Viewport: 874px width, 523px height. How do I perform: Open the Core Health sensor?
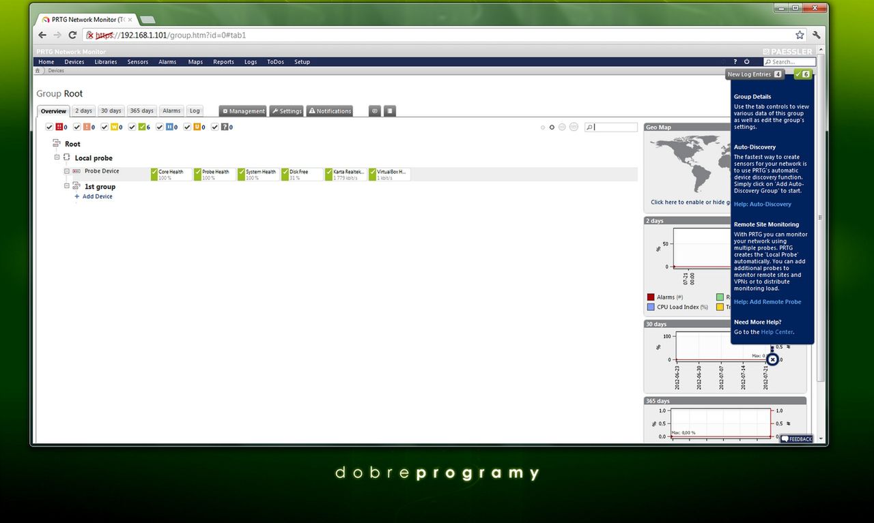(x=171, y=175)
